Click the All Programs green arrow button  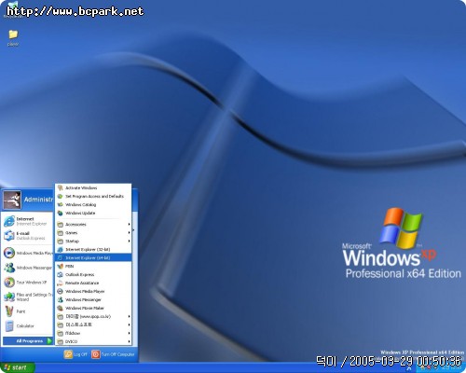[x=49, y=341]
